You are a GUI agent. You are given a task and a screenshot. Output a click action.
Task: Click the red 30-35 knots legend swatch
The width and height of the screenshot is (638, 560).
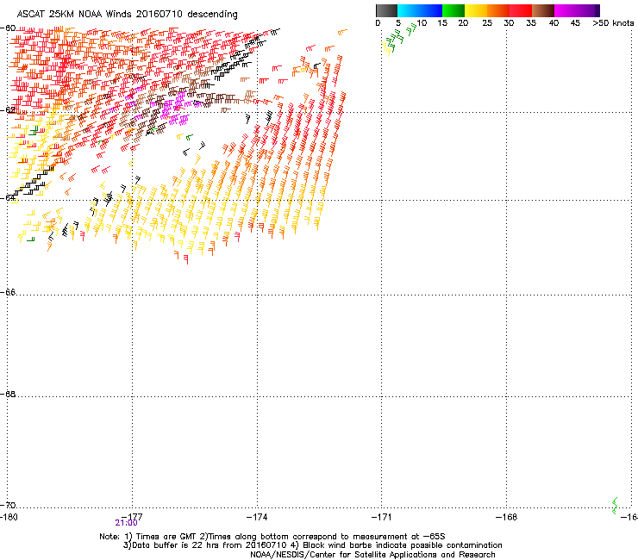521,10
